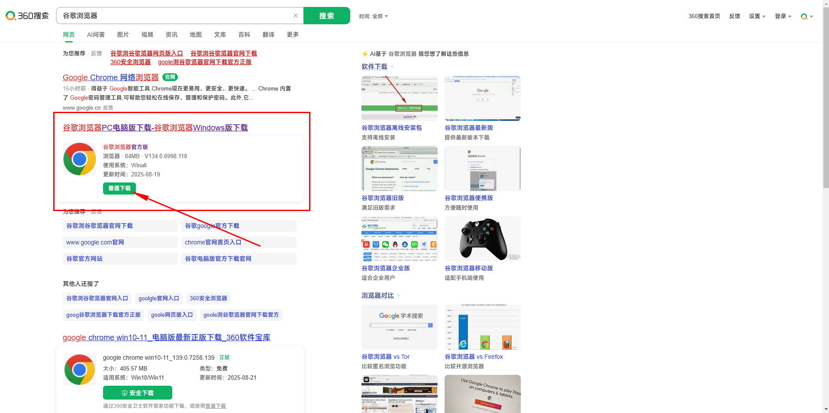Screen dimensions: 829x413
Task: Open the 设置 dropdown menu
Action: coord(757,16)
